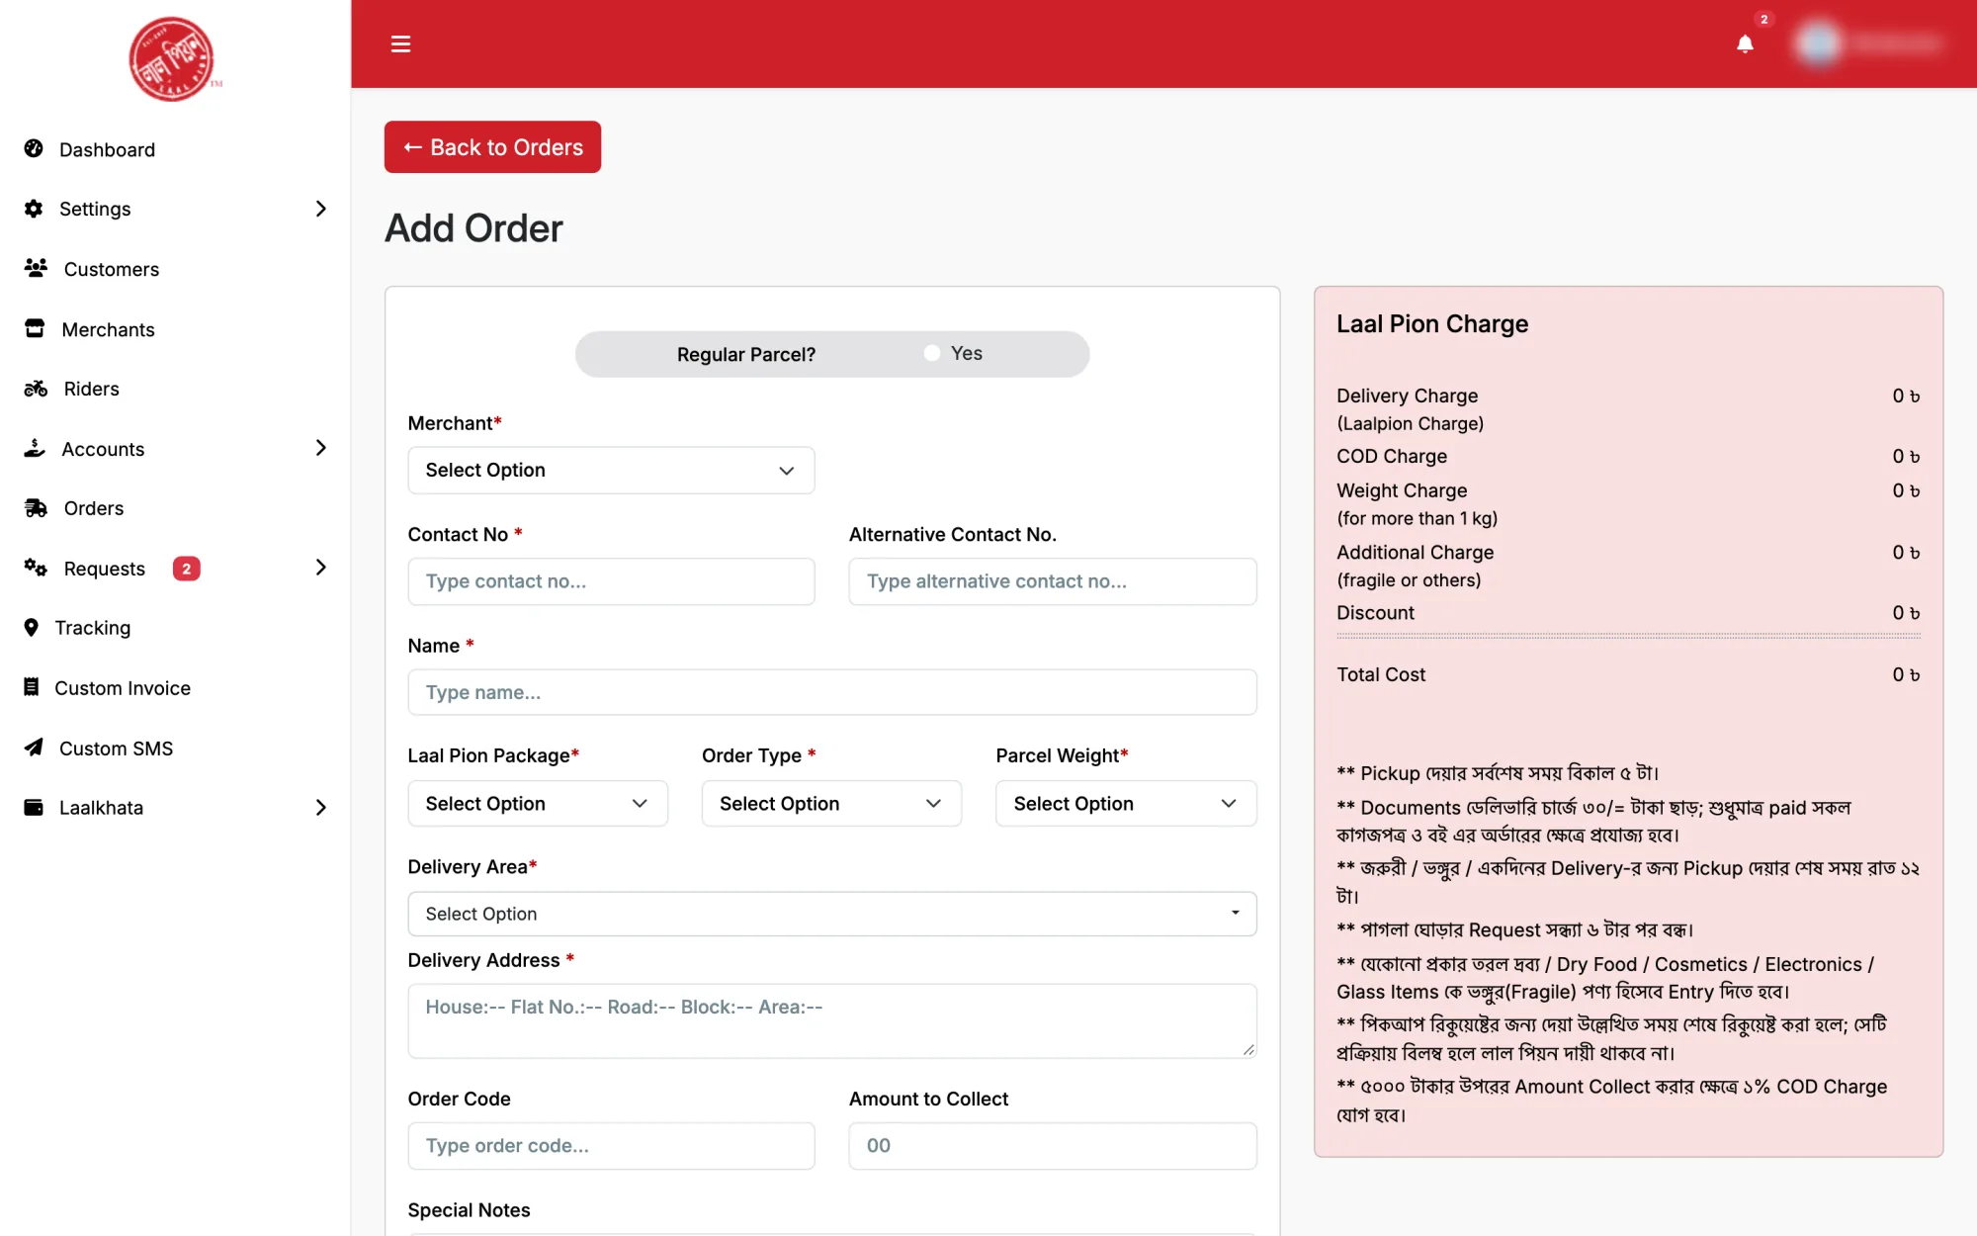Click the Requests gears icon
Screen dimensions: 1977x1236
pyautogui.click(x=36, y=568)
